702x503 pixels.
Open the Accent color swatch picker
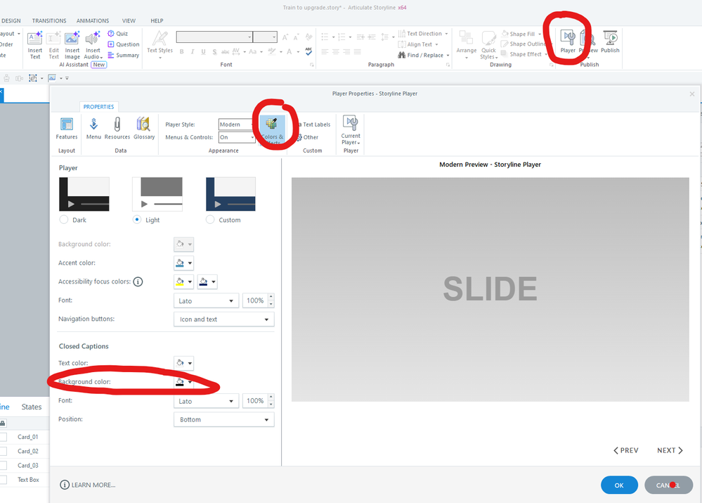183,263
